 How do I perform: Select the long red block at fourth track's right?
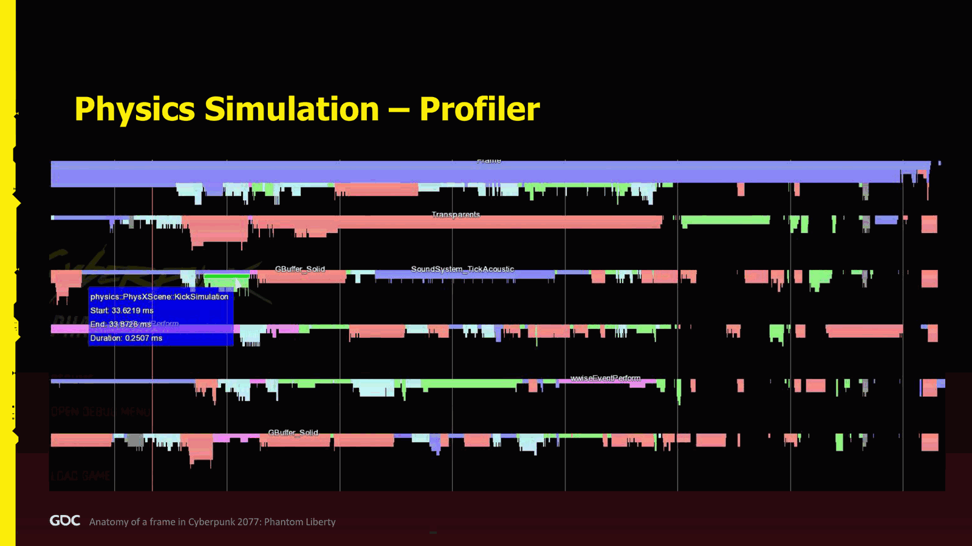(x=864, y=331)
